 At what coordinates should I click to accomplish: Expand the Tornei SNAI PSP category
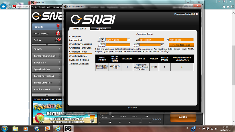[47, 83]
